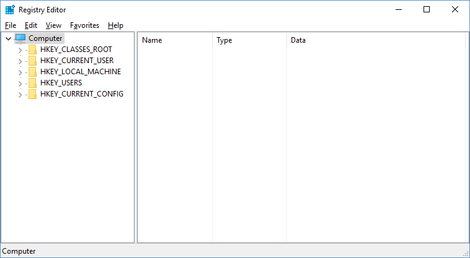Click the Registry Editor title text
The height and width of the screenshot is (258, 470).
point(42,10)
